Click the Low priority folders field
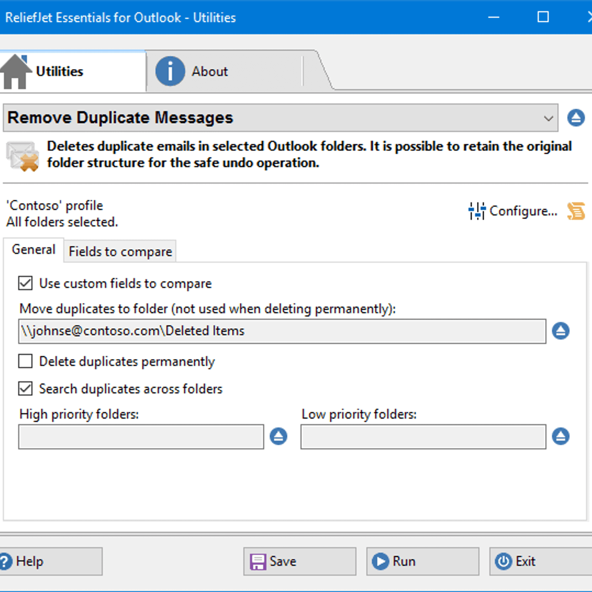Screen dimensions: 592x592 [x=423, y=437]
